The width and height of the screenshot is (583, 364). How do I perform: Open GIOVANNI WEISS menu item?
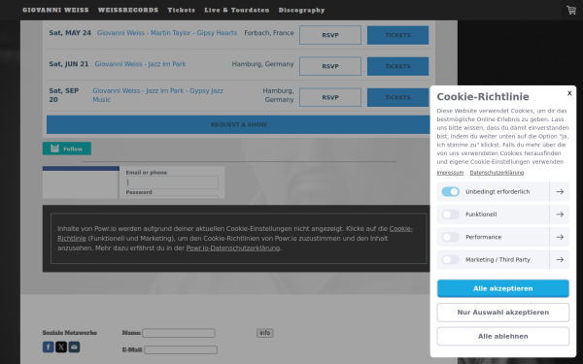point(55,10)
